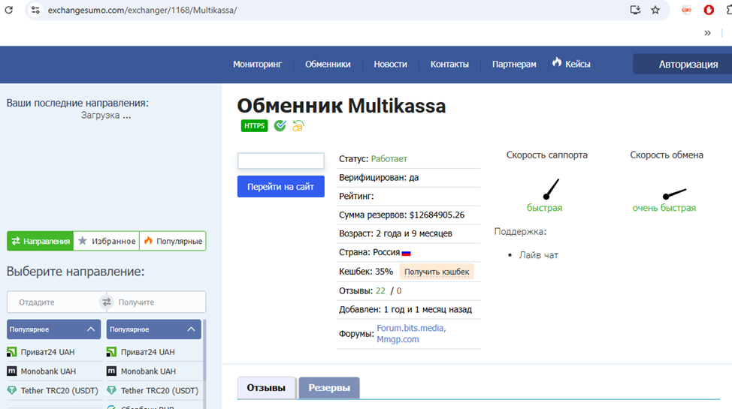Bookmark page with the address bar star
Image resolution: width=732 pixels, height=409 pixels.
click(x=655, y=11)
